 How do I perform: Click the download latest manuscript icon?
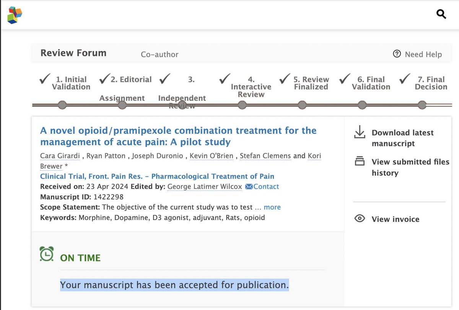click(x=360, y=133)
